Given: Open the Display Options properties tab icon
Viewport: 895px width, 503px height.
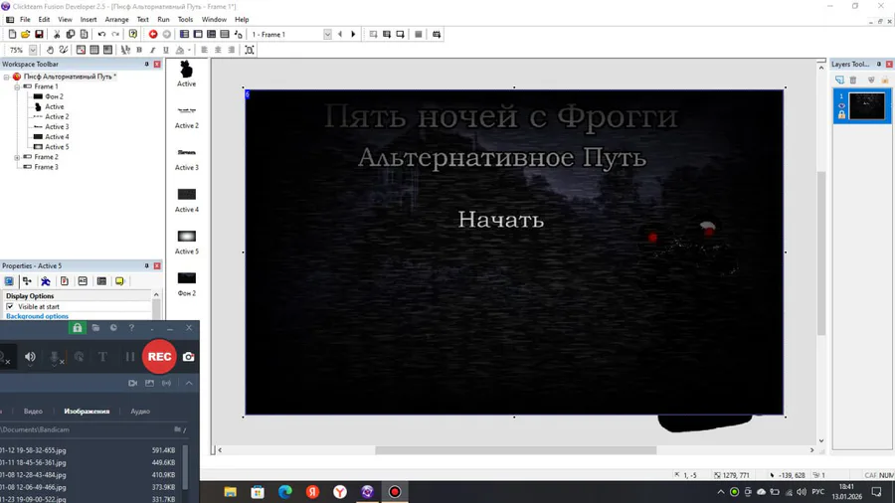Looking at the screenshot, I should coord(9,281).
